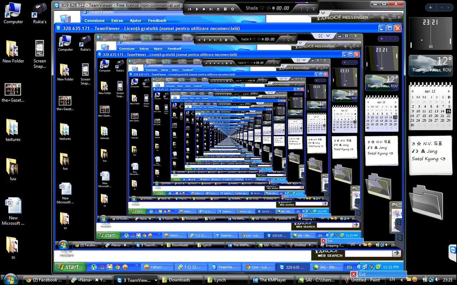Click KMPlayer next track button
The height and width of the screenshot is (285, 457).
click(211, 9)
